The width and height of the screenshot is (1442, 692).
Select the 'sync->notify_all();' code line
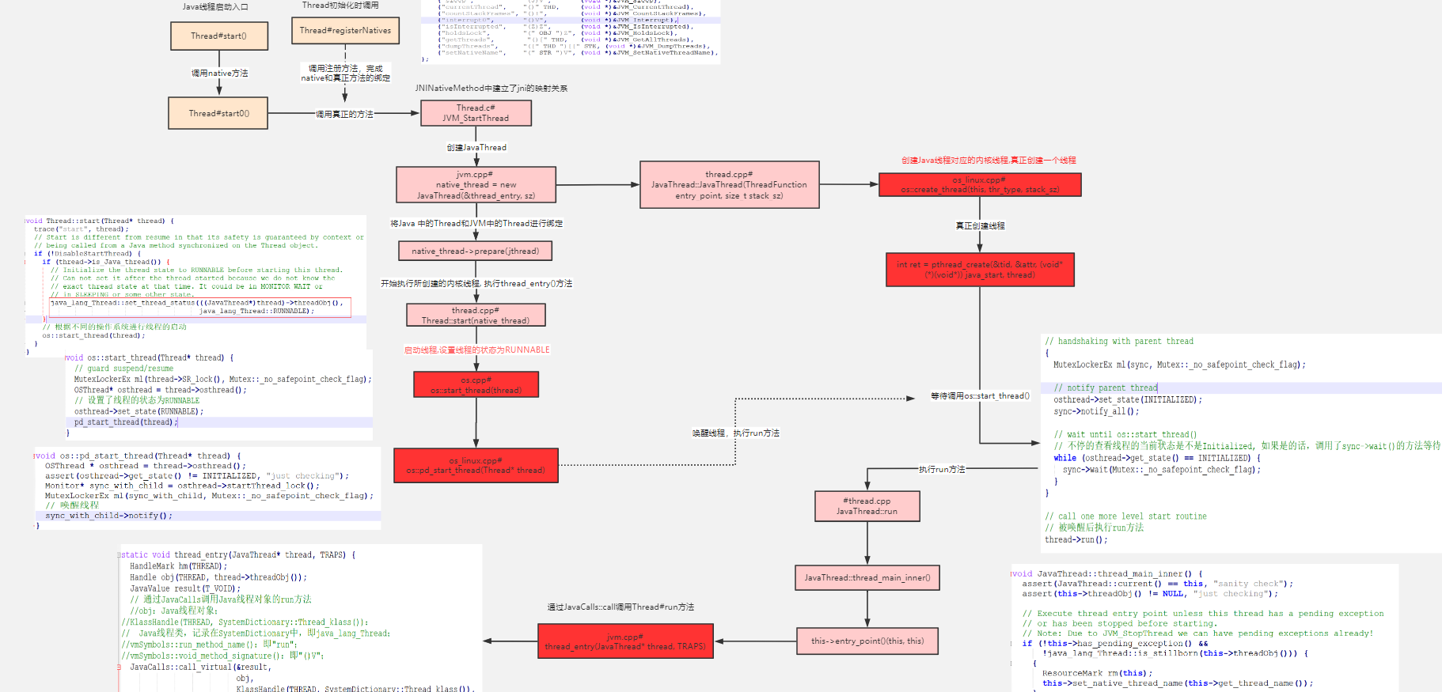[x=1096, y=412]
